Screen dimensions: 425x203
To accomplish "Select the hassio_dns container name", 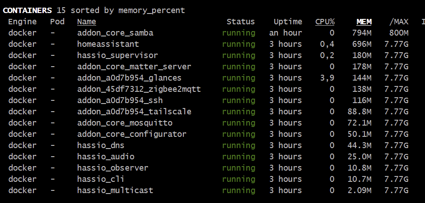I will [101, 145].
